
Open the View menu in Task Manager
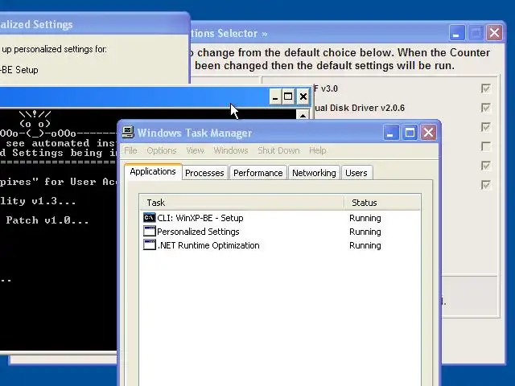tap(195, 150)
